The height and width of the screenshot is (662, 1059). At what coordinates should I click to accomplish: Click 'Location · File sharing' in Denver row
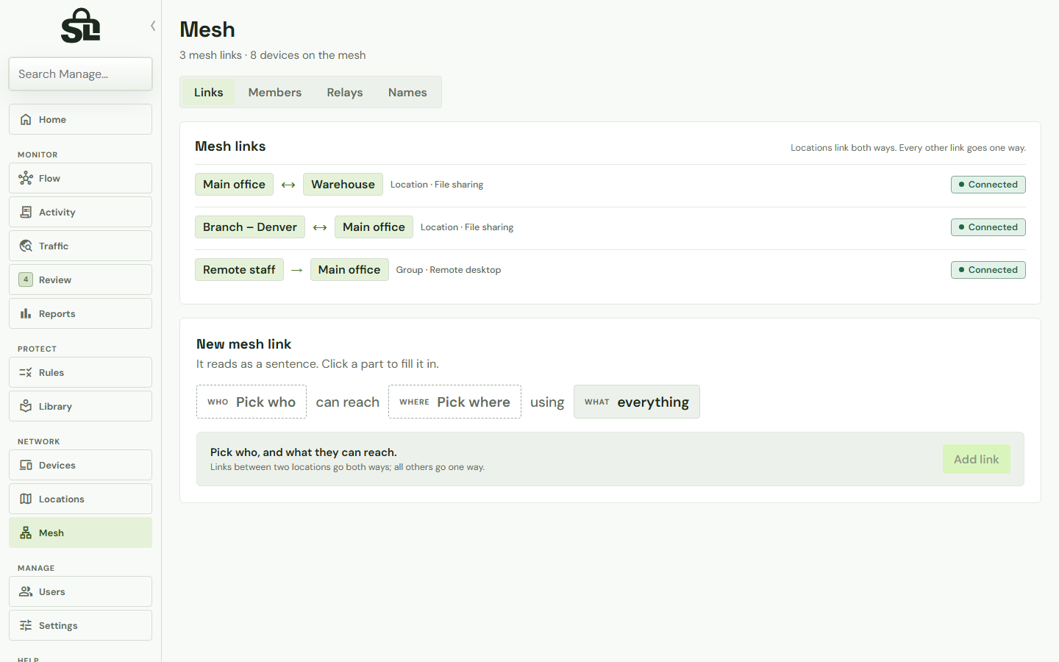coord(467,227)
